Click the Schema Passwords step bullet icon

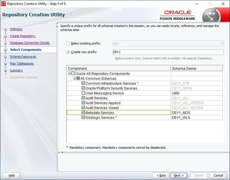[6, 57]
